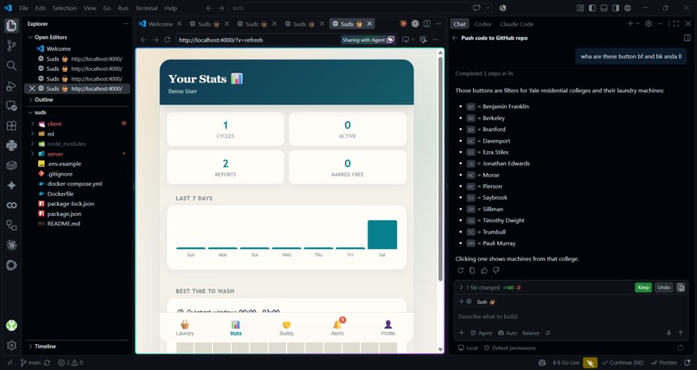Undo the file changes
Viewport: 697px width, 370px height.
coord(663,287)
